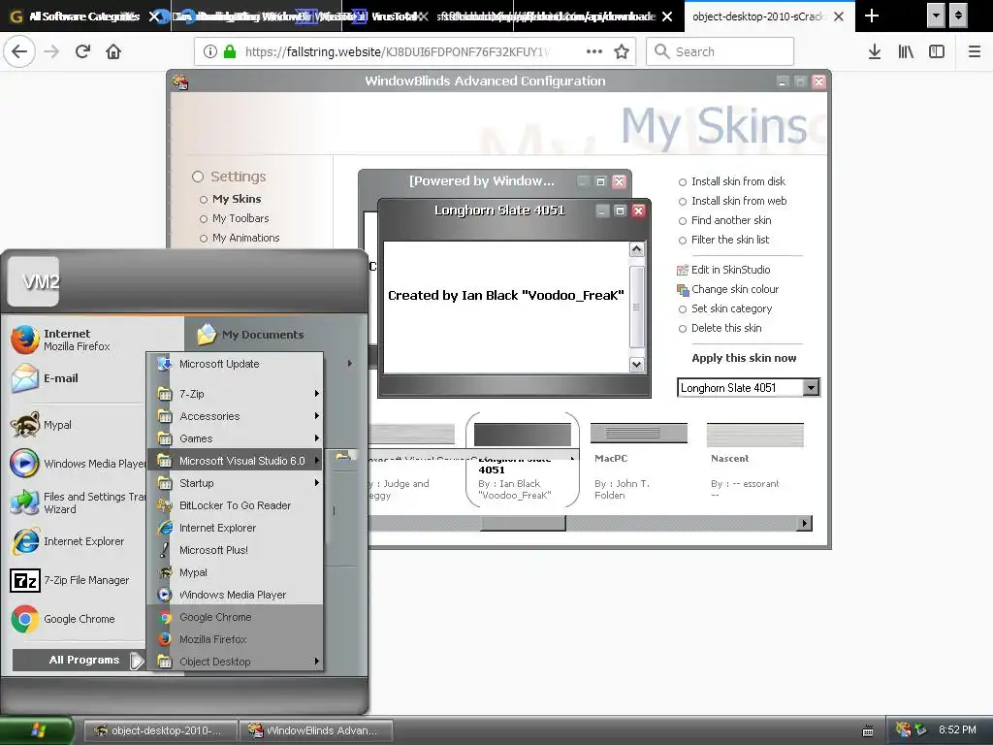Image resolution: width=993 pixels, height=745 pixels.
Task: Click the browser Downloads arrow icon
Action: tap(874, 52)
